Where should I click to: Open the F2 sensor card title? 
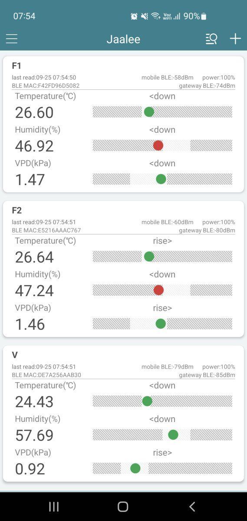tap(16, 211)
